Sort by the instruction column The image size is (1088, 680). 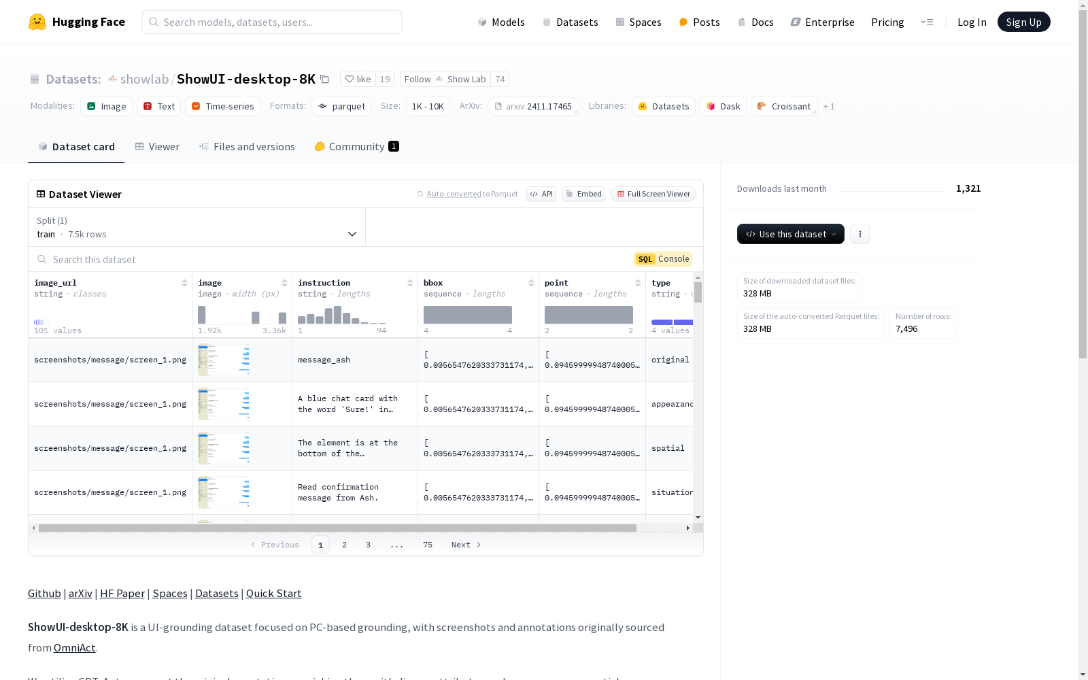pyautogui.click(x=410, y=283)
